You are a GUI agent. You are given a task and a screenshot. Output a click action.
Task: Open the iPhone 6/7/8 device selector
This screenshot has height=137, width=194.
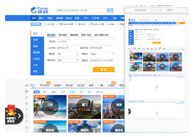click(140, 10)
